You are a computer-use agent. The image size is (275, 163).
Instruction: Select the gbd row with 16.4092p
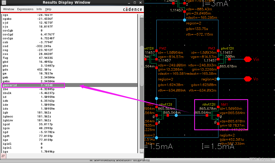coord(69,62)
